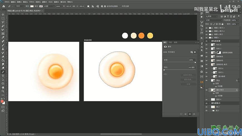The image size is (242, 136).
Task: Select the Brush tool
Action: point(3,45)
